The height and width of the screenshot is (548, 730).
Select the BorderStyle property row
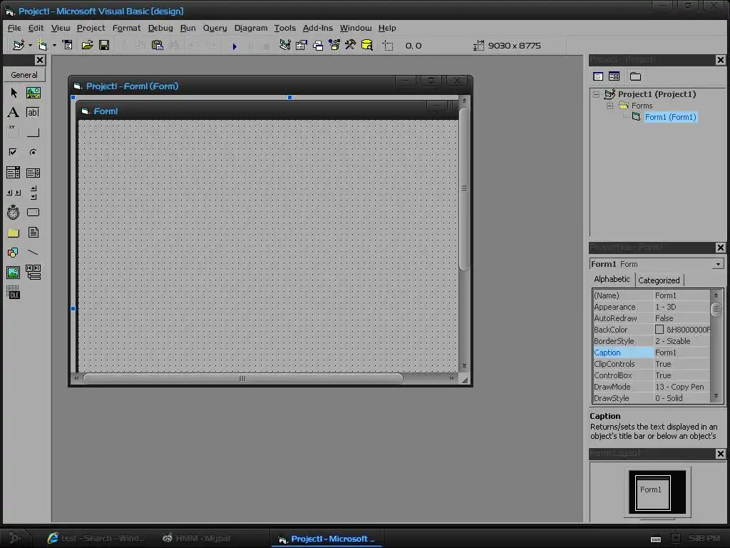point(652,341)
